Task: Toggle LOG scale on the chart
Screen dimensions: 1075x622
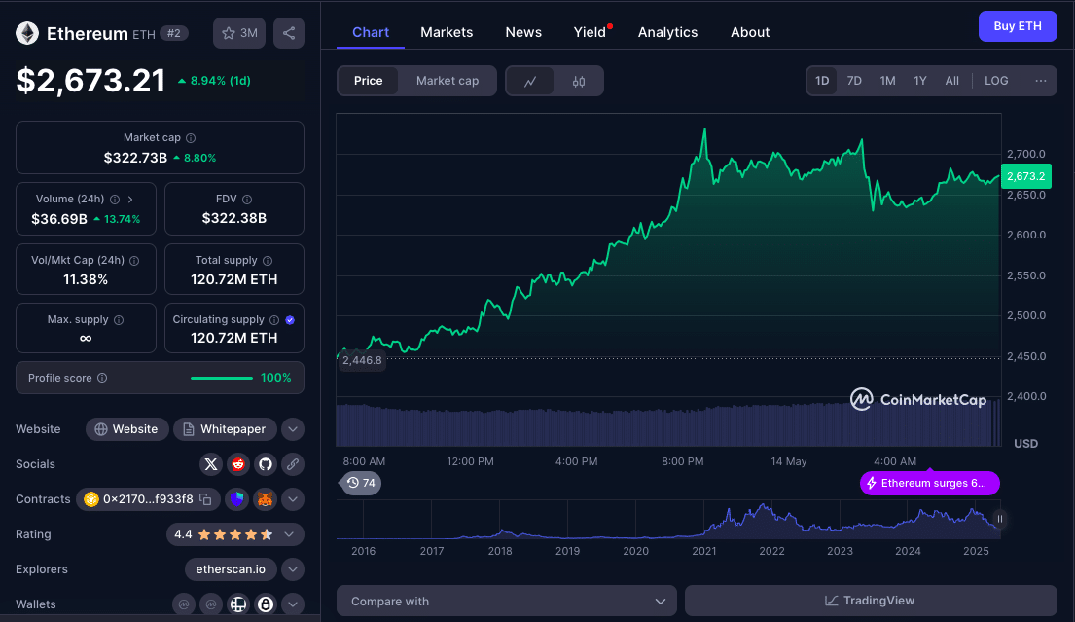Action: tap(996, 81)
